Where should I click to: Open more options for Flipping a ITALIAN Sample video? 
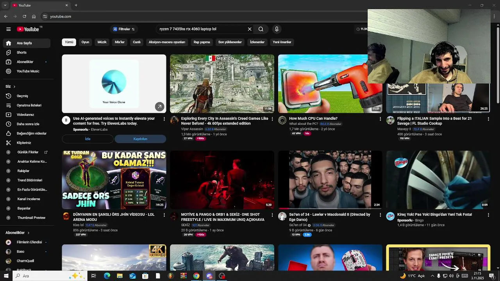488,119
